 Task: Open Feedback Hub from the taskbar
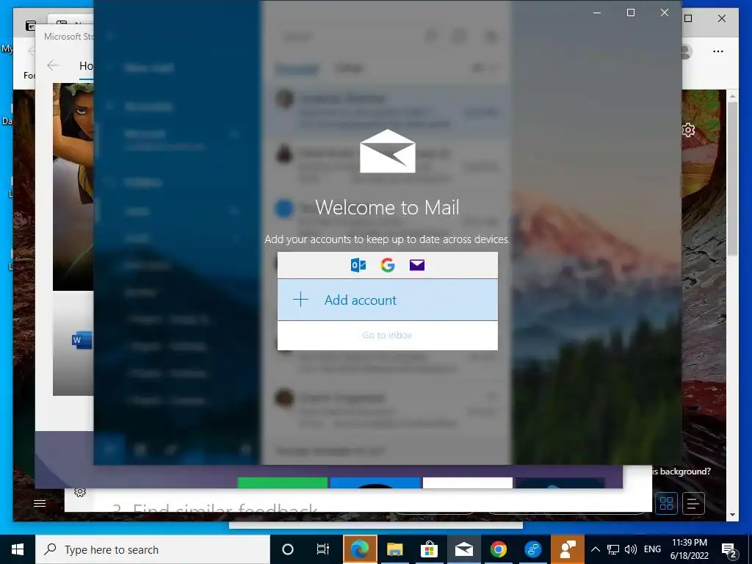[568, 549]
